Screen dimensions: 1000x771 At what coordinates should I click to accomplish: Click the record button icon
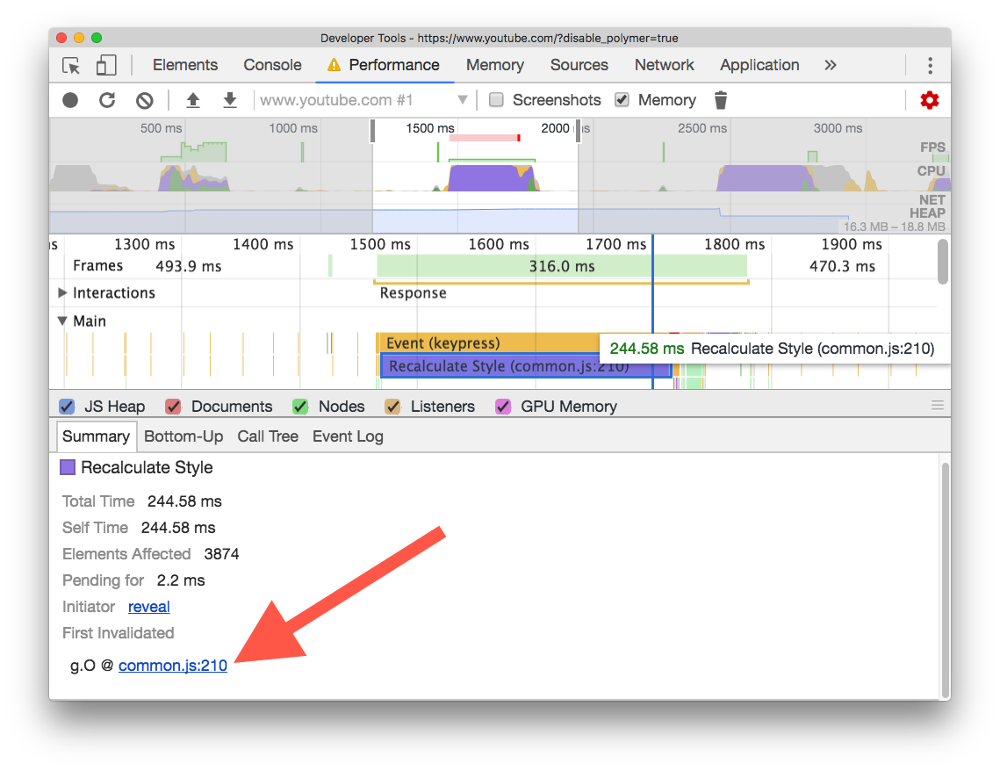(x=70, y=100)
